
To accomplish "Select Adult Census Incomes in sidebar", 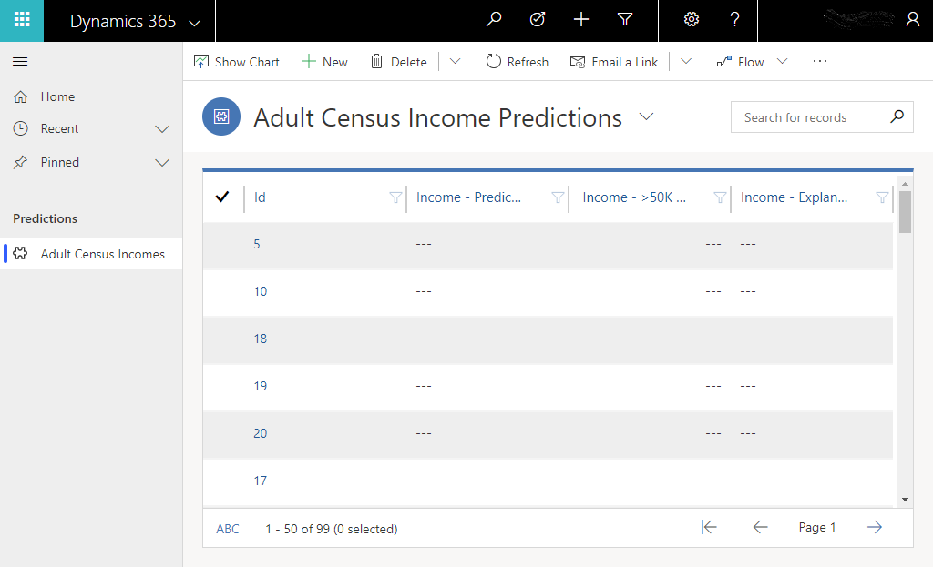I will click(102, 254).
